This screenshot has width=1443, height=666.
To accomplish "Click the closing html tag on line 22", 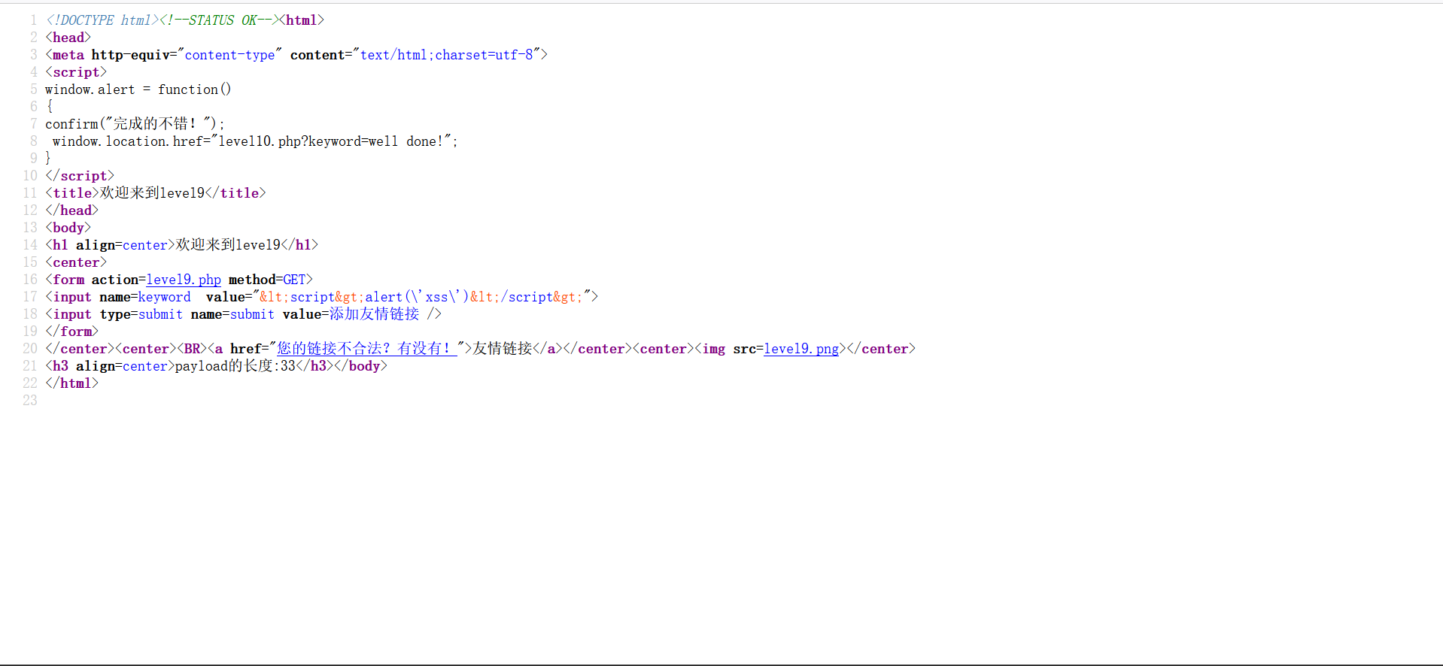I will pyautogui.click(x=71, y=383).
